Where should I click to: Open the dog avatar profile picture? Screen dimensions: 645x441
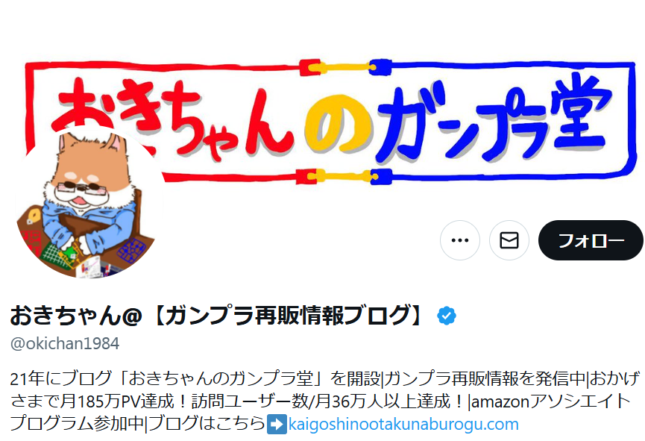[89, 203]
